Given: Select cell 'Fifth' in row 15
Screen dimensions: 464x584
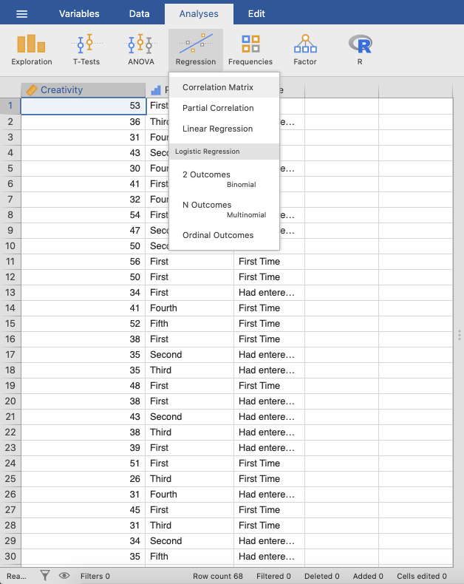Looking at the screenshot, I should [190, 323].
